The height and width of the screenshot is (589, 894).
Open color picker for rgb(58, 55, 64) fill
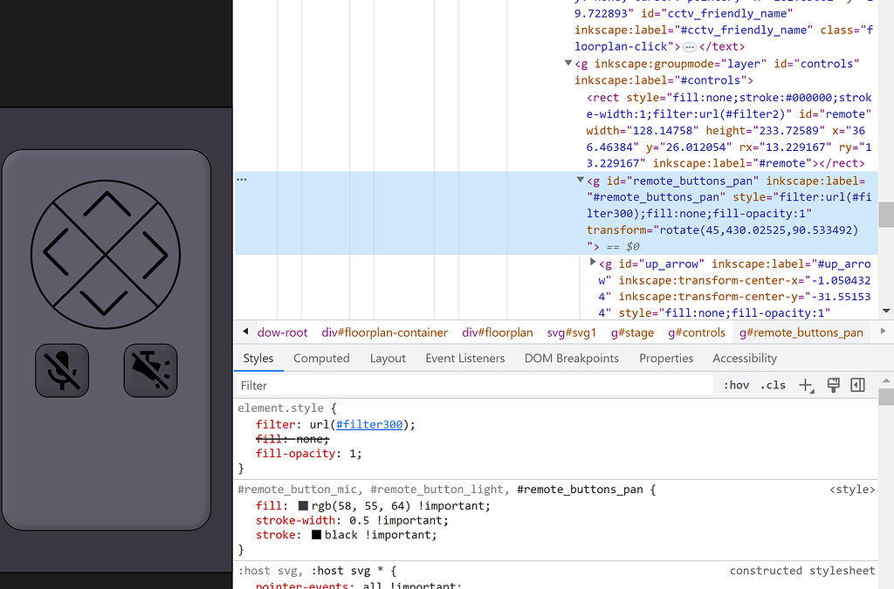point(303,506)
